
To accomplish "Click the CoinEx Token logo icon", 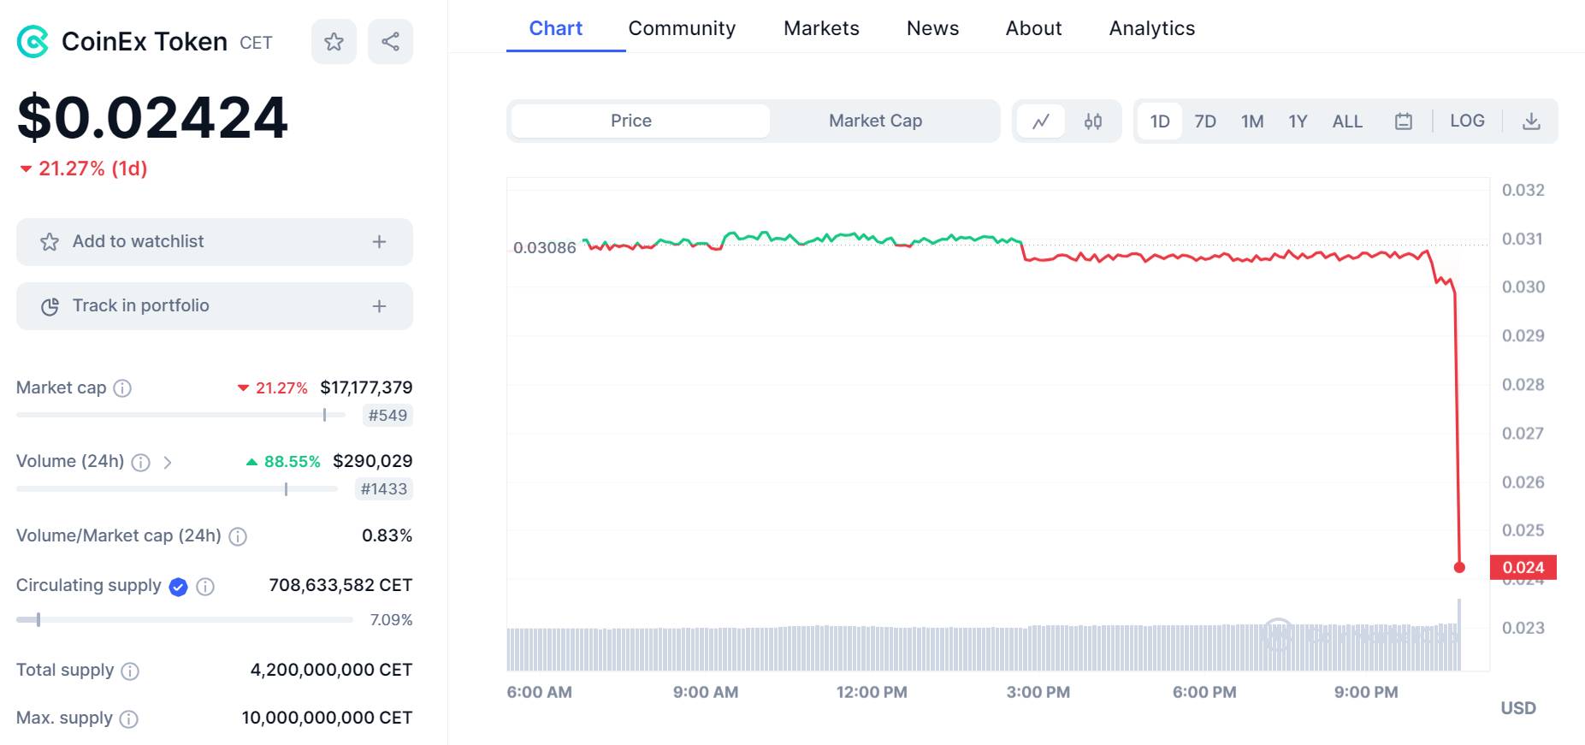I will click(x=33, y=41).
